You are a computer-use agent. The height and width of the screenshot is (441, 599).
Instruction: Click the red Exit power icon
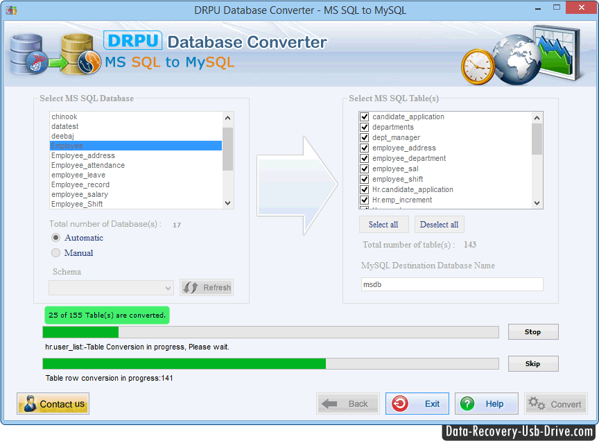tap(400, 404)
